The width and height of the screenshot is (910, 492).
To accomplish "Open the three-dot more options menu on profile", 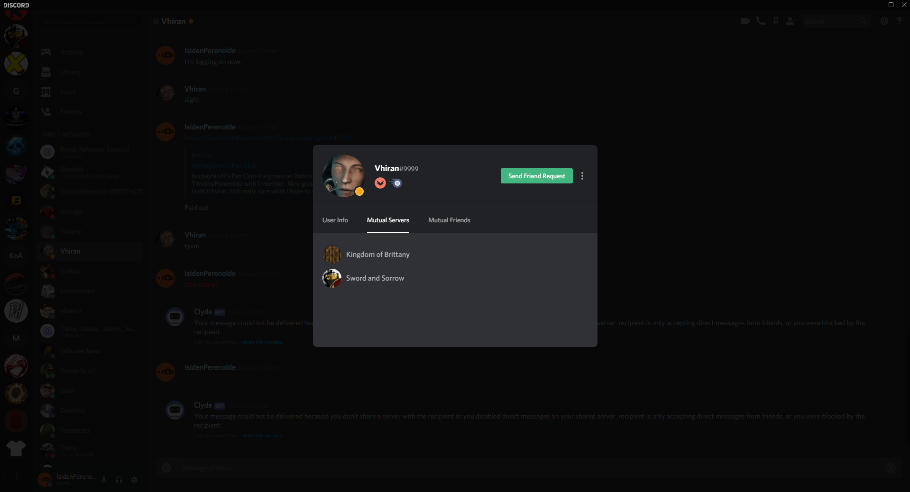I will click(x=582, y=176).
